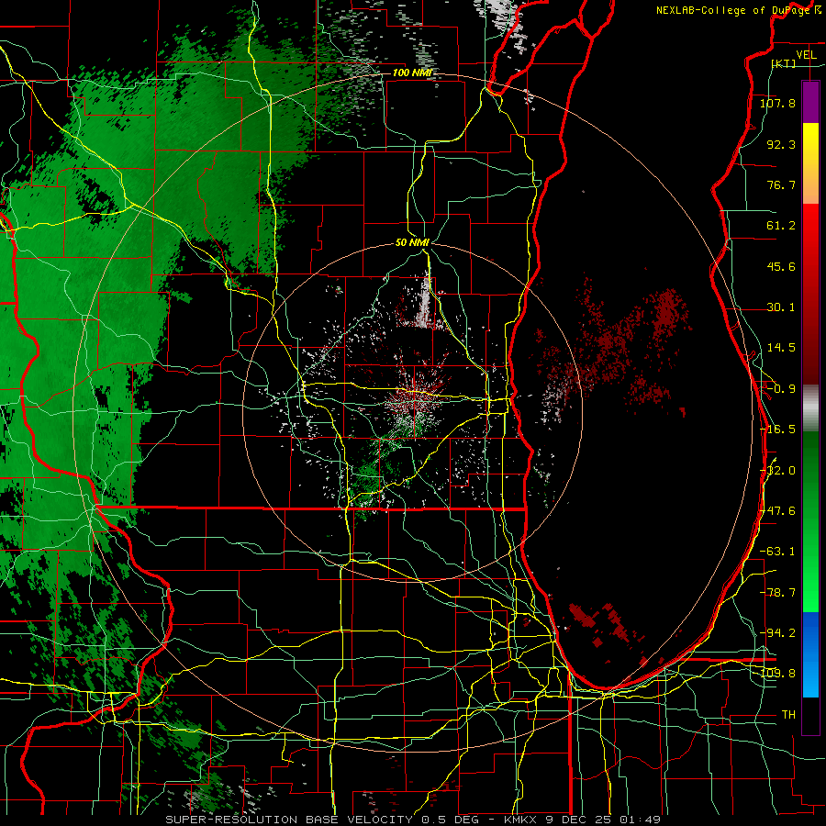826x826 pixels.
Task: Select the 14.5 scale value
Action: click(x=781, y=348)
